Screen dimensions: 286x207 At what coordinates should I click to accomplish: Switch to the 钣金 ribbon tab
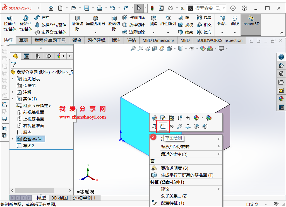pyautogui.click(x=77, y=40)
